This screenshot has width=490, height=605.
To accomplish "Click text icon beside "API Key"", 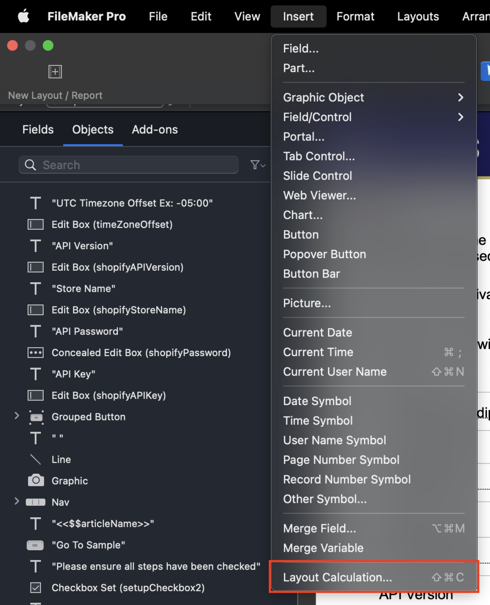I will point(36,374).
